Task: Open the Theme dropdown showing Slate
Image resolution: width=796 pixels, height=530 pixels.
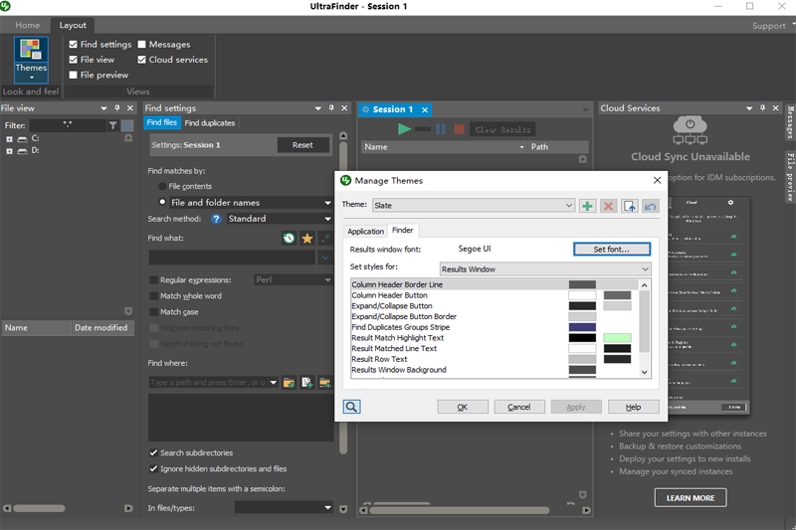Action: (474, 206)
